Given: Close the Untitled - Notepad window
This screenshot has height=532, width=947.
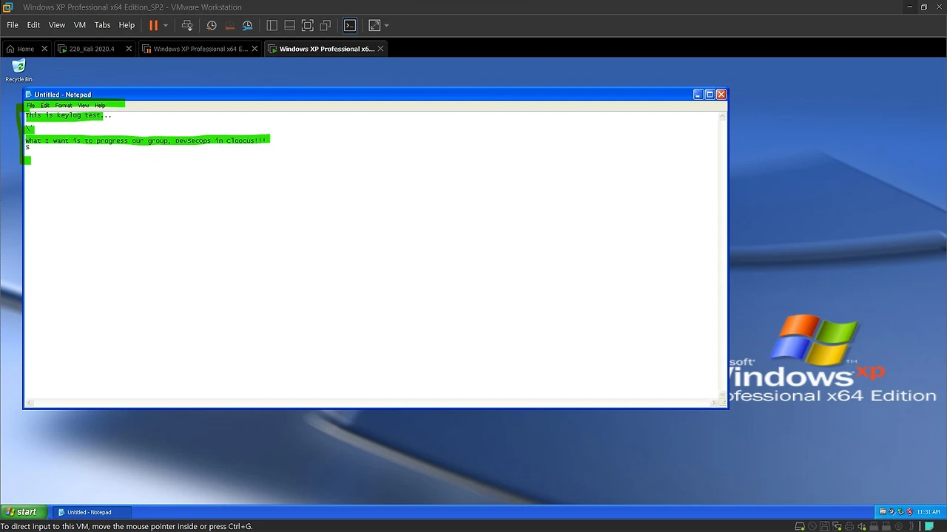Looking at the screenshot, I should coord(721,95).
